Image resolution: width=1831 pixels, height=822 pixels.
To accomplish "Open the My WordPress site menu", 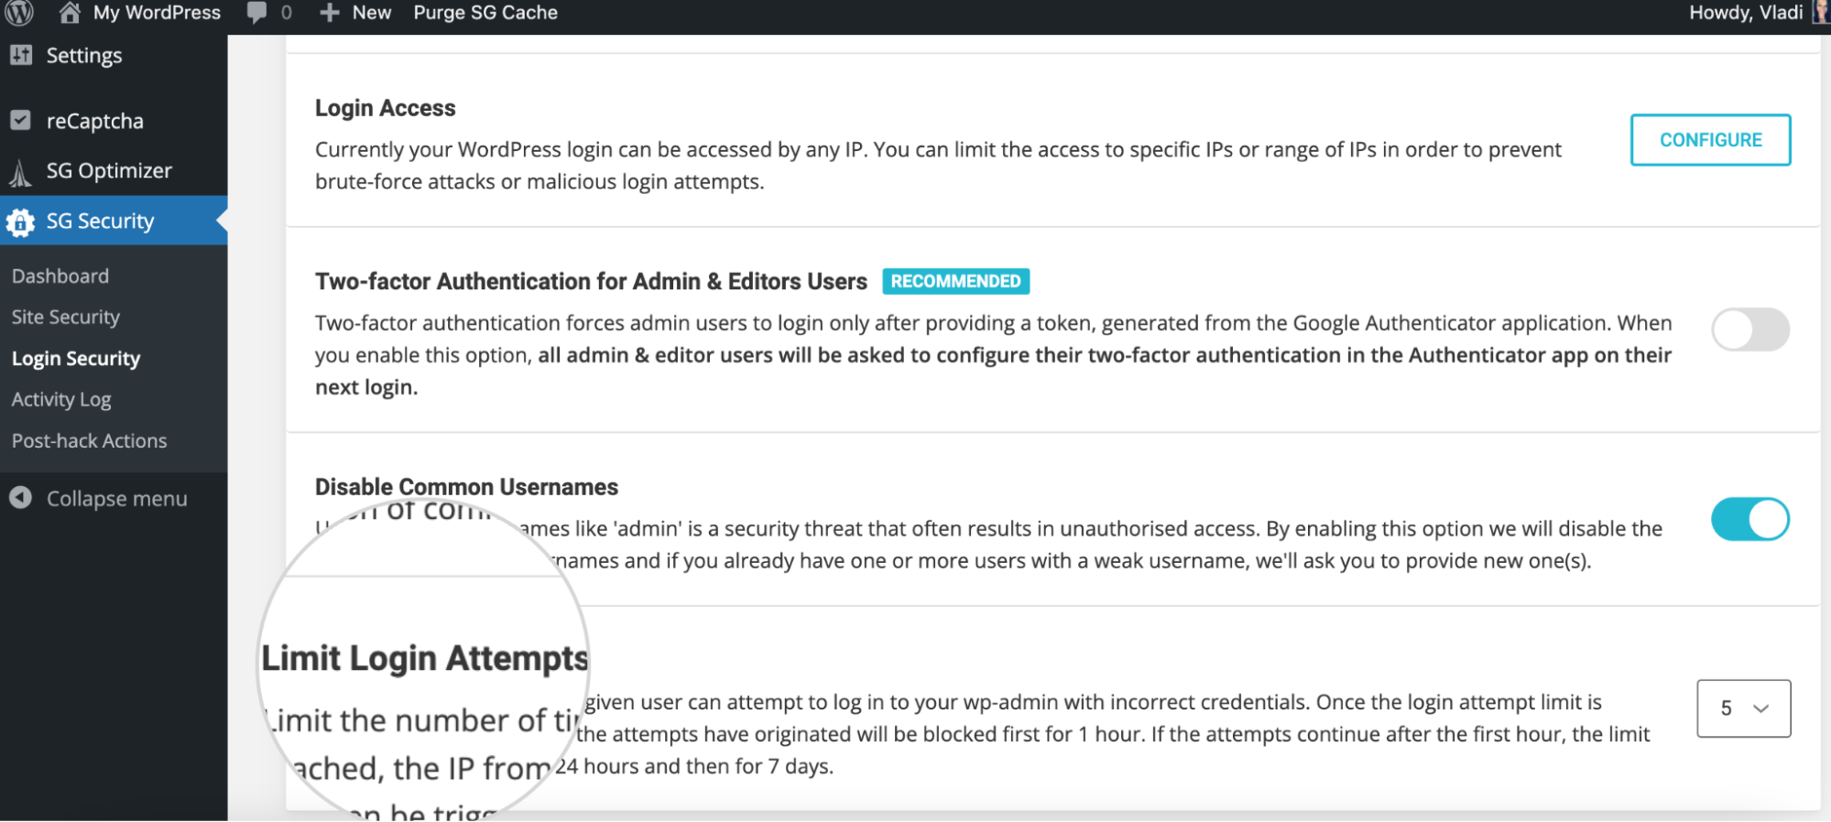I will 140,13.
